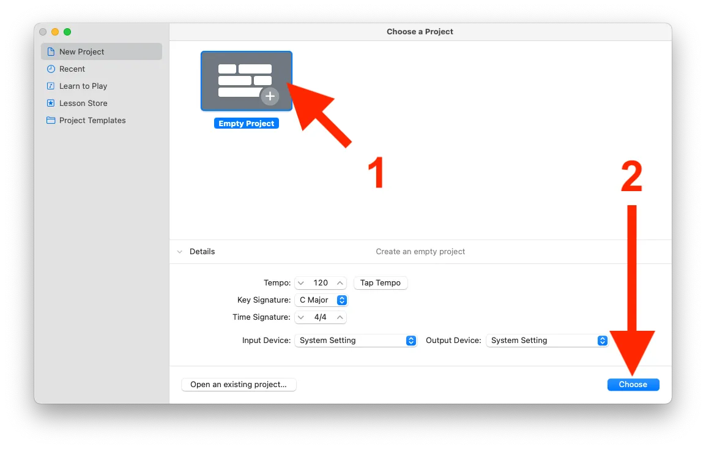Lower the time signature with down arrow
Screen dimensions: 706x449
tap(301, 317)
